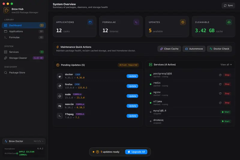Open Package Store in the sidebar
The image size is (240, 160).
pos(24,73)
